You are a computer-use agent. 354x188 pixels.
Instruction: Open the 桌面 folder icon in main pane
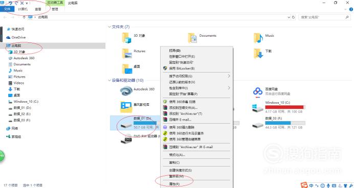click(x=127, y=69)
